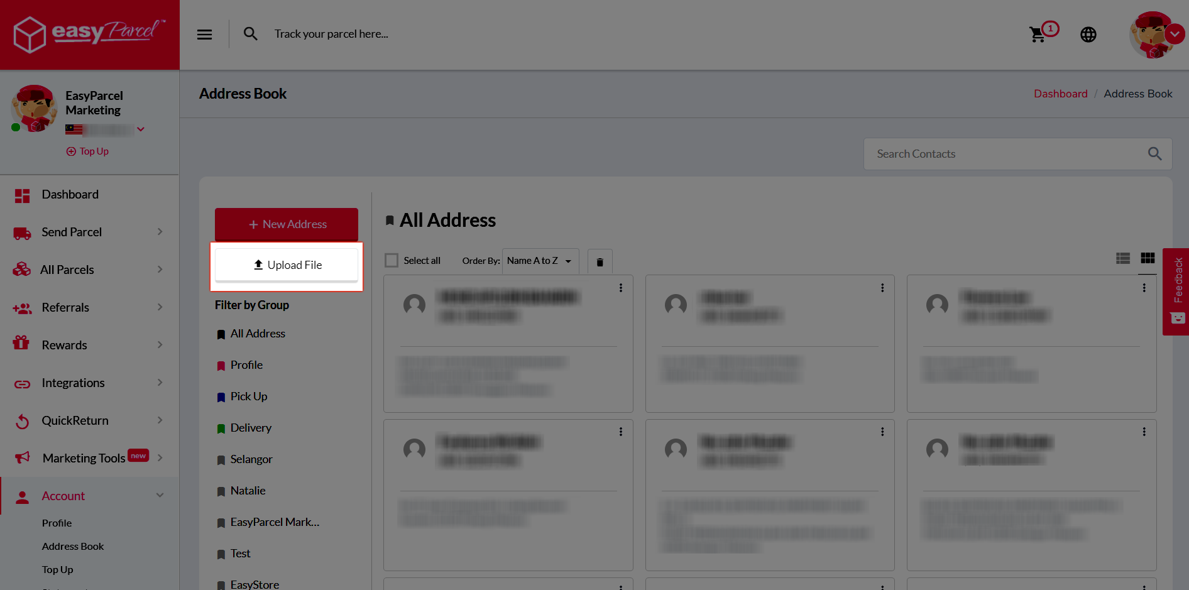
Task: Click the Upload File button
Action: [287, 265]
